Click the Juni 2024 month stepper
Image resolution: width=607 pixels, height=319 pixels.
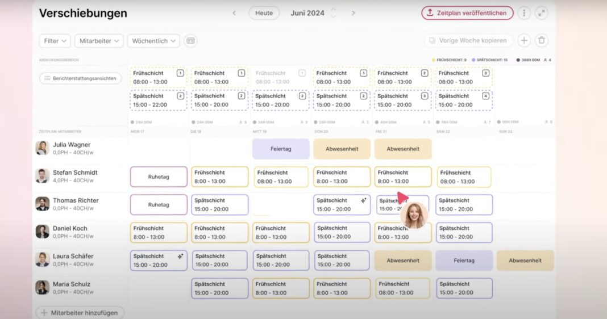point(333,13)
